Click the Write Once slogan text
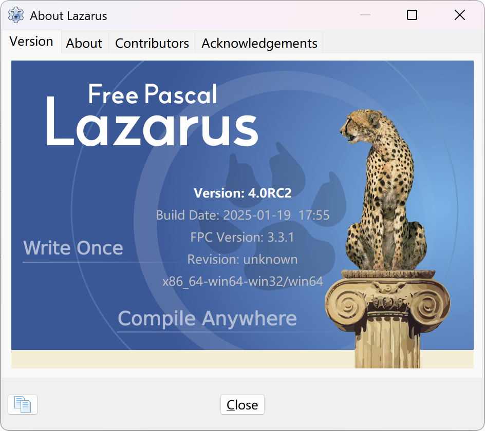Viewport: 485px width, 431px height. click(x=73, y=248)
